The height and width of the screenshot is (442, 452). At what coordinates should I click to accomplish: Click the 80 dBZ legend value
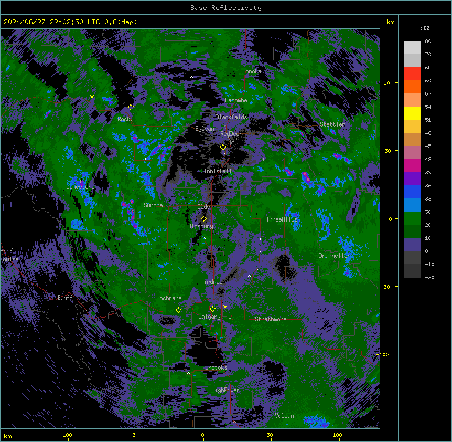pyautogui.click(x=428, y=41)
